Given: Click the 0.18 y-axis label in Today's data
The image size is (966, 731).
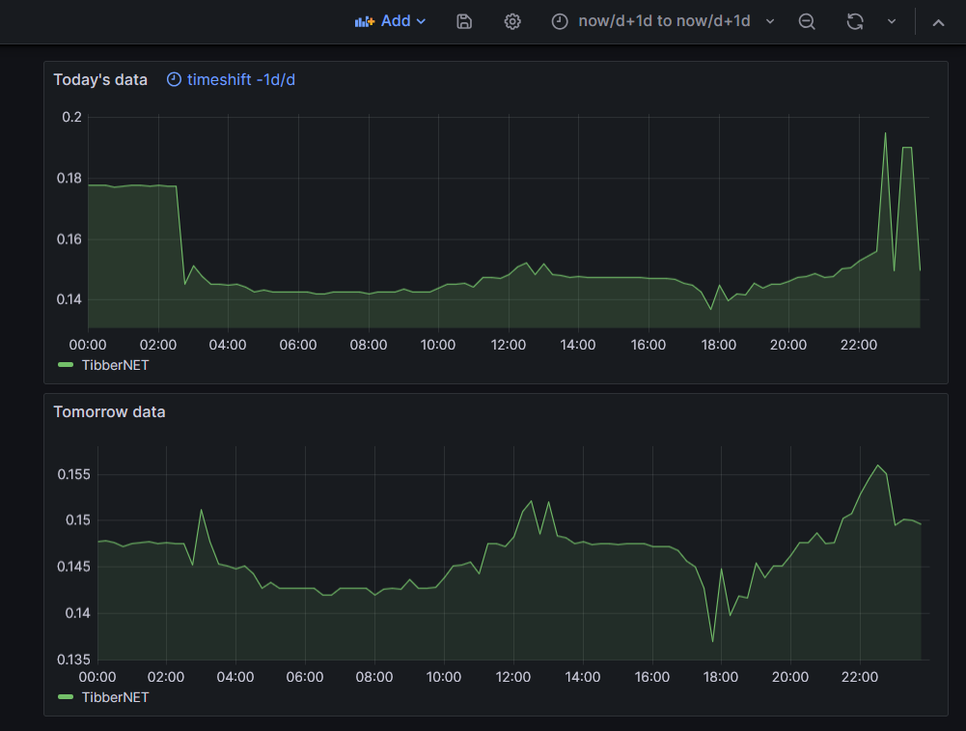Looking at the screenshot, I should click(x=69, y=178).
